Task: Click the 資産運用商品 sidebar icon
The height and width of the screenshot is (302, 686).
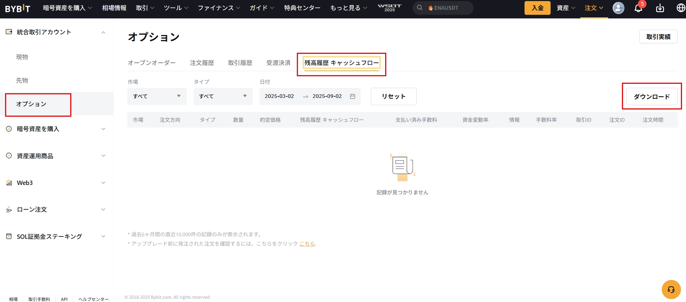Action: coord(9,156)
